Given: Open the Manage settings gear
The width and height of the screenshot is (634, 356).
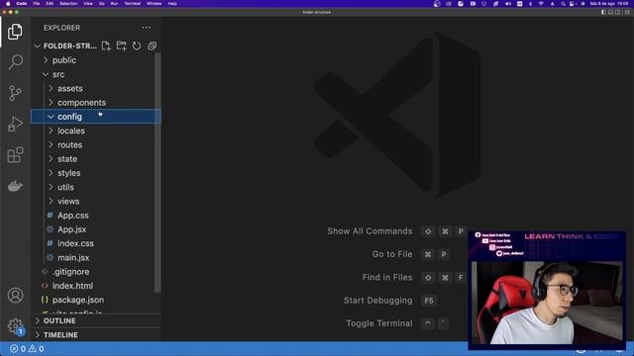Looking at the screenshot, I should coord(15,325).
